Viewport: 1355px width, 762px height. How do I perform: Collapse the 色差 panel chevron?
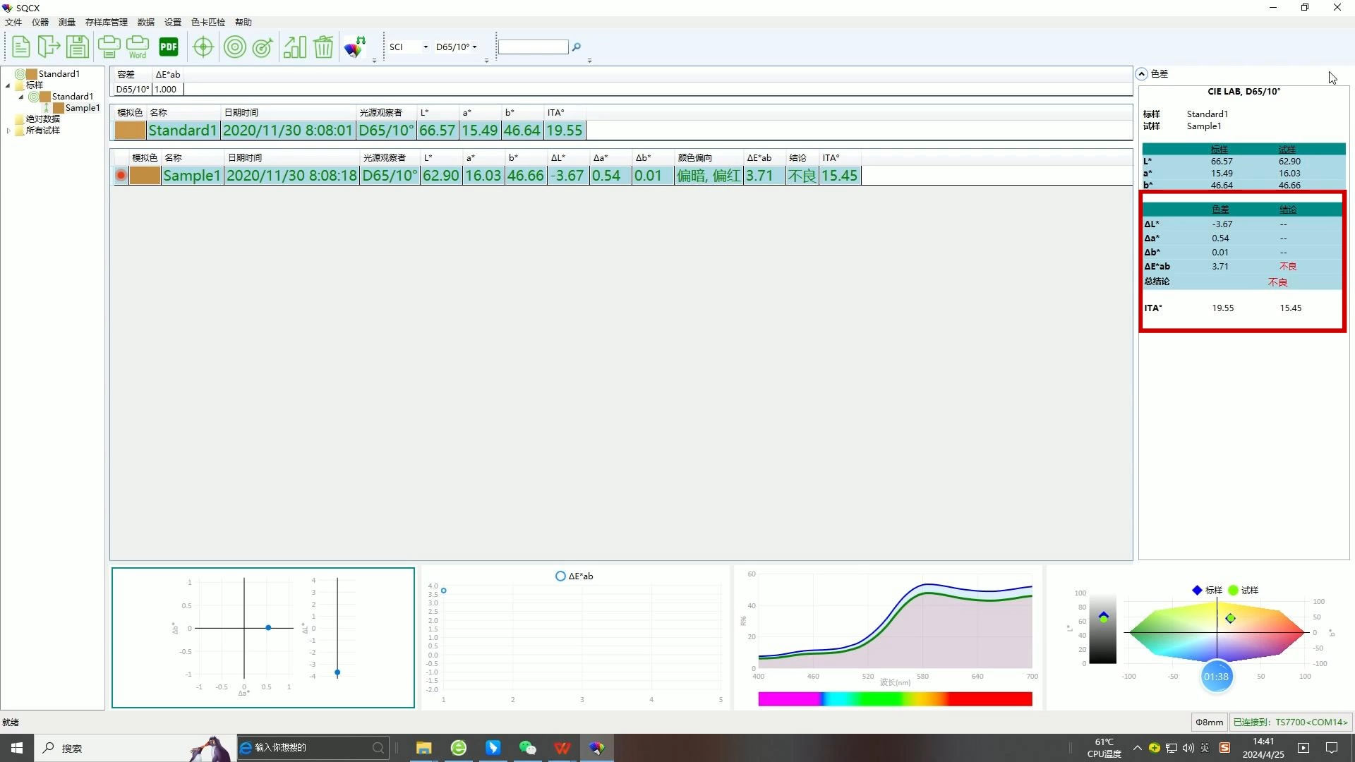pyautogui.click(x=1141, y=74)
